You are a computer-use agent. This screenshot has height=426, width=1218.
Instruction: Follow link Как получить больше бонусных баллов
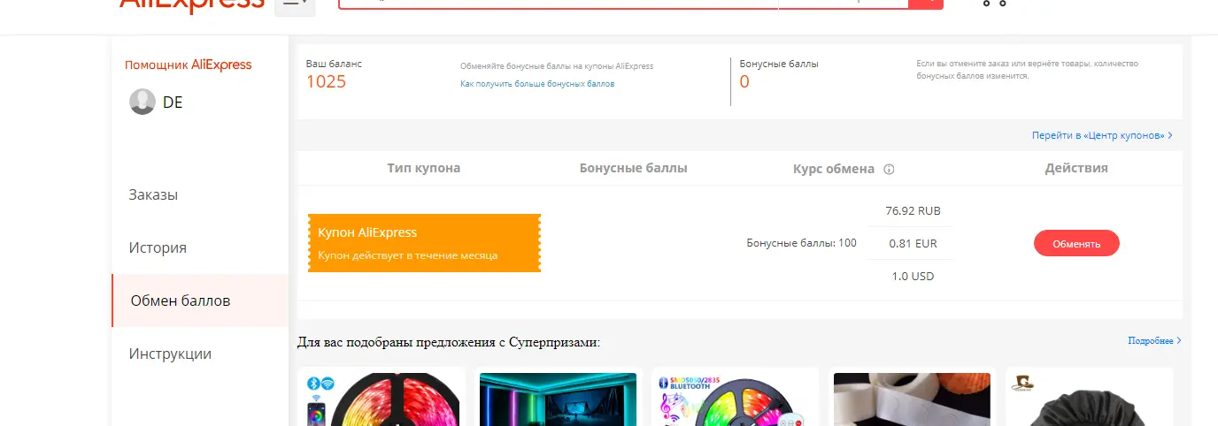click(537, 84)
